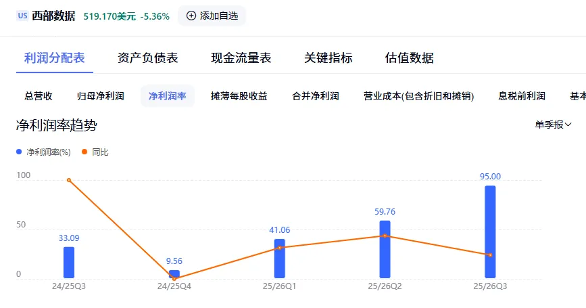Screen dimensions: 586x308
Task: Click the 9.56 value label
Action: click(x=174, y=261)
